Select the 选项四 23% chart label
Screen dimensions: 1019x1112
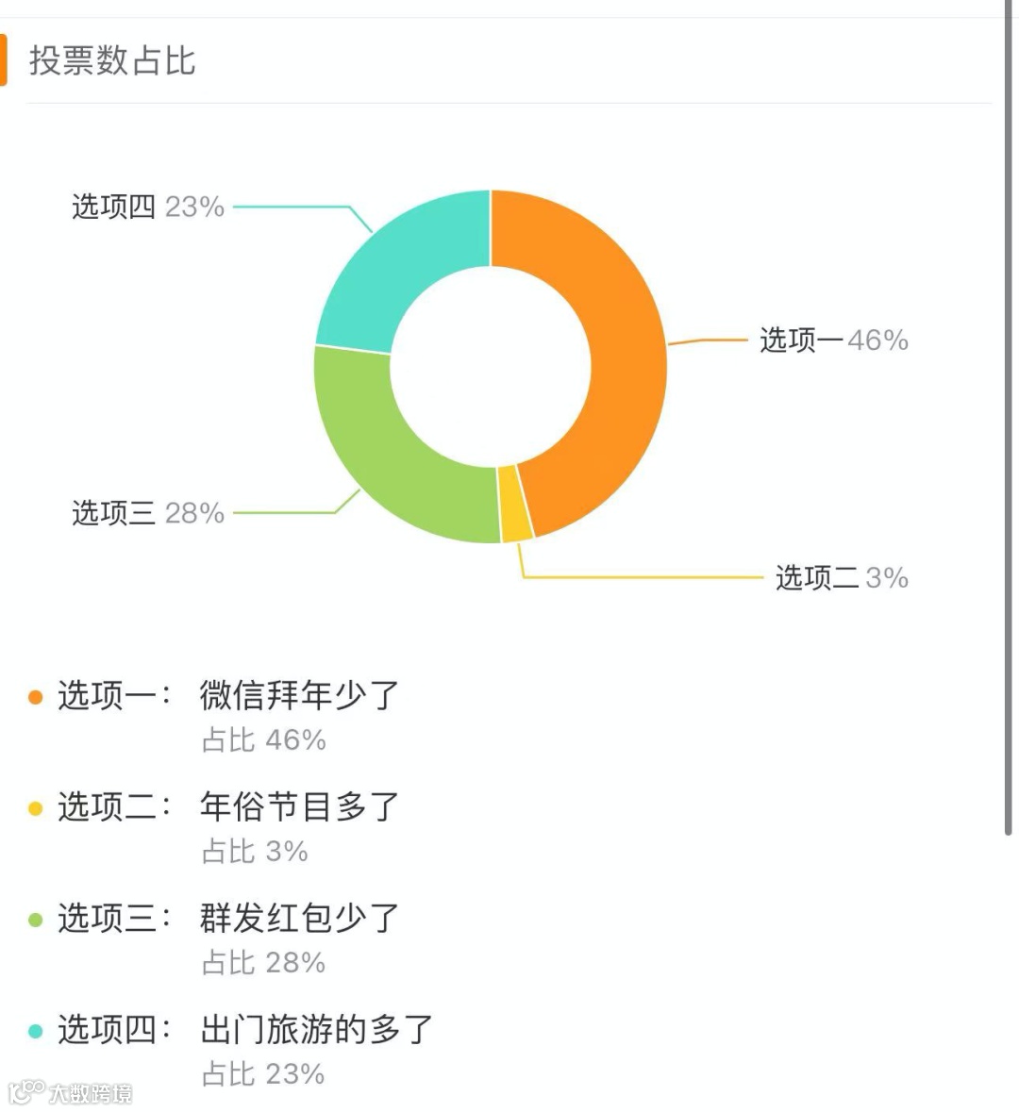point(147,207)
